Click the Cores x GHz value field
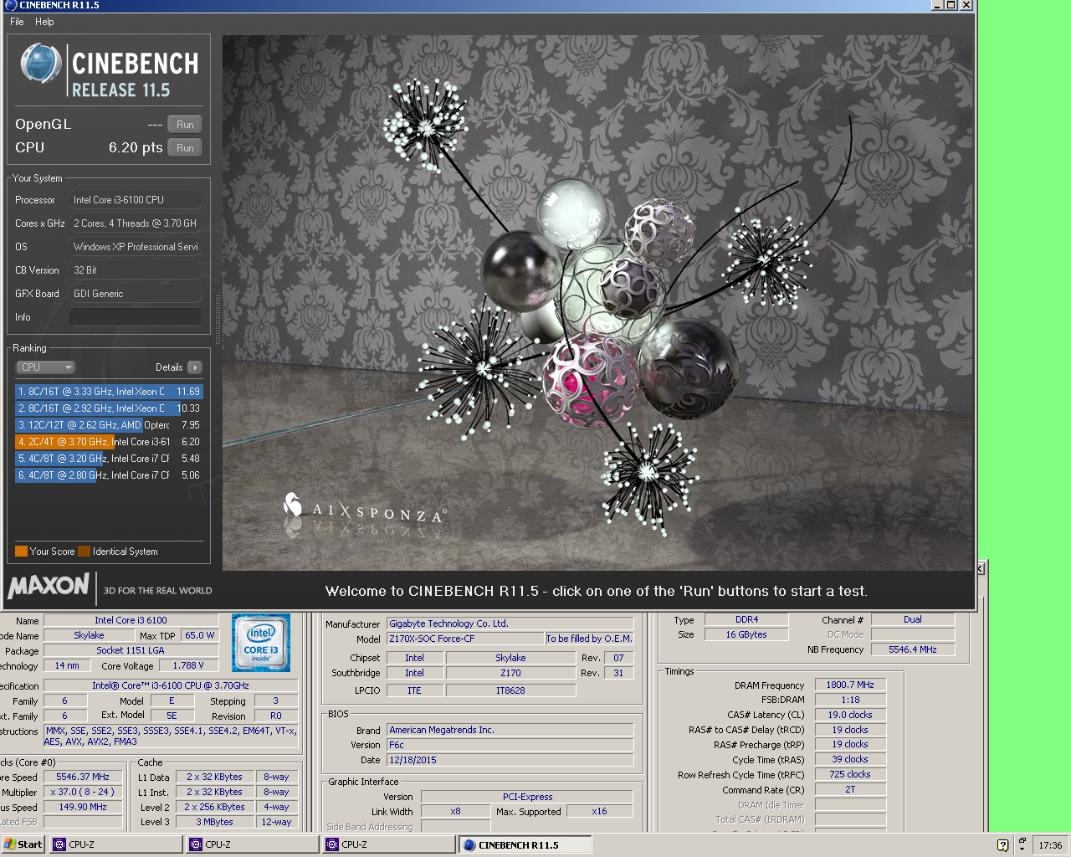 click(136, 223)
